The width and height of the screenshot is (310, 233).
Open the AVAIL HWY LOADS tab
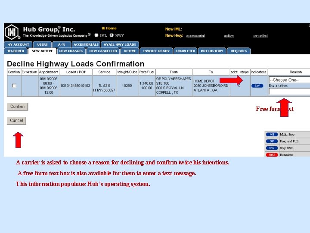point(120,44)
